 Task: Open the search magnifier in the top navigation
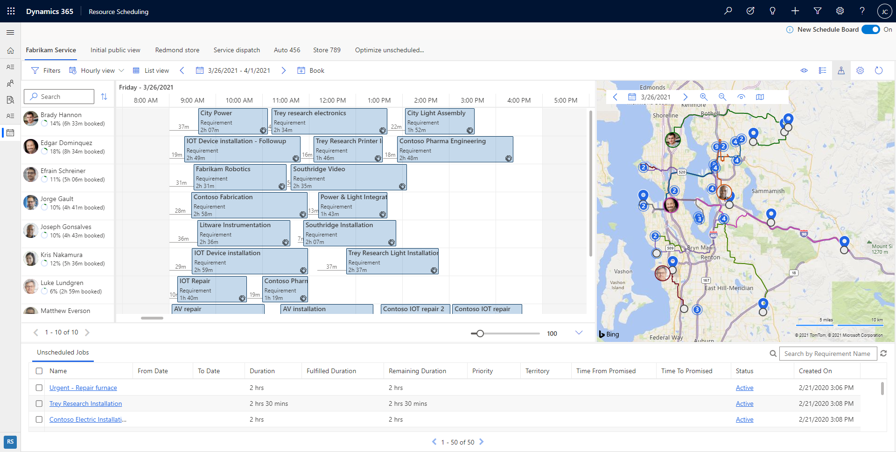[x=728, y=10]
